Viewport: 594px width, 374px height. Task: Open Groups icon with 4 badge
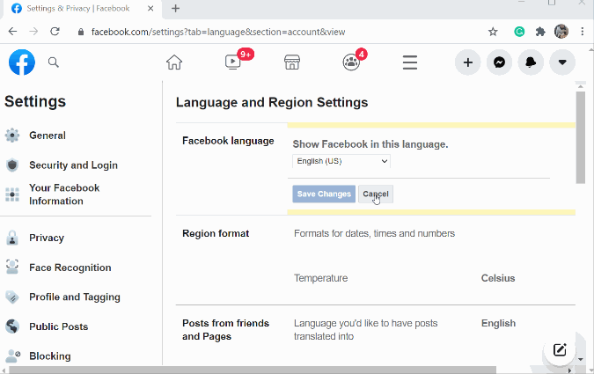point(351,62)
